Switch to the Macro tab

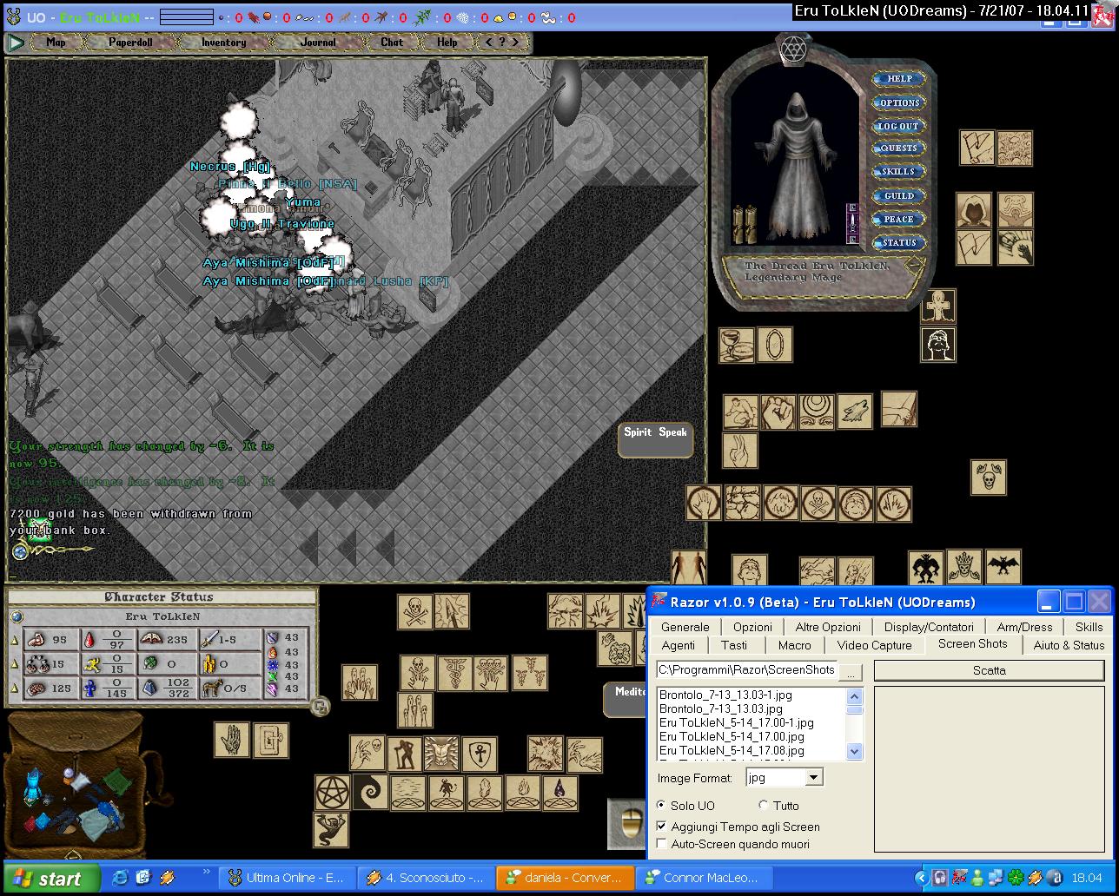coord(794,645)
